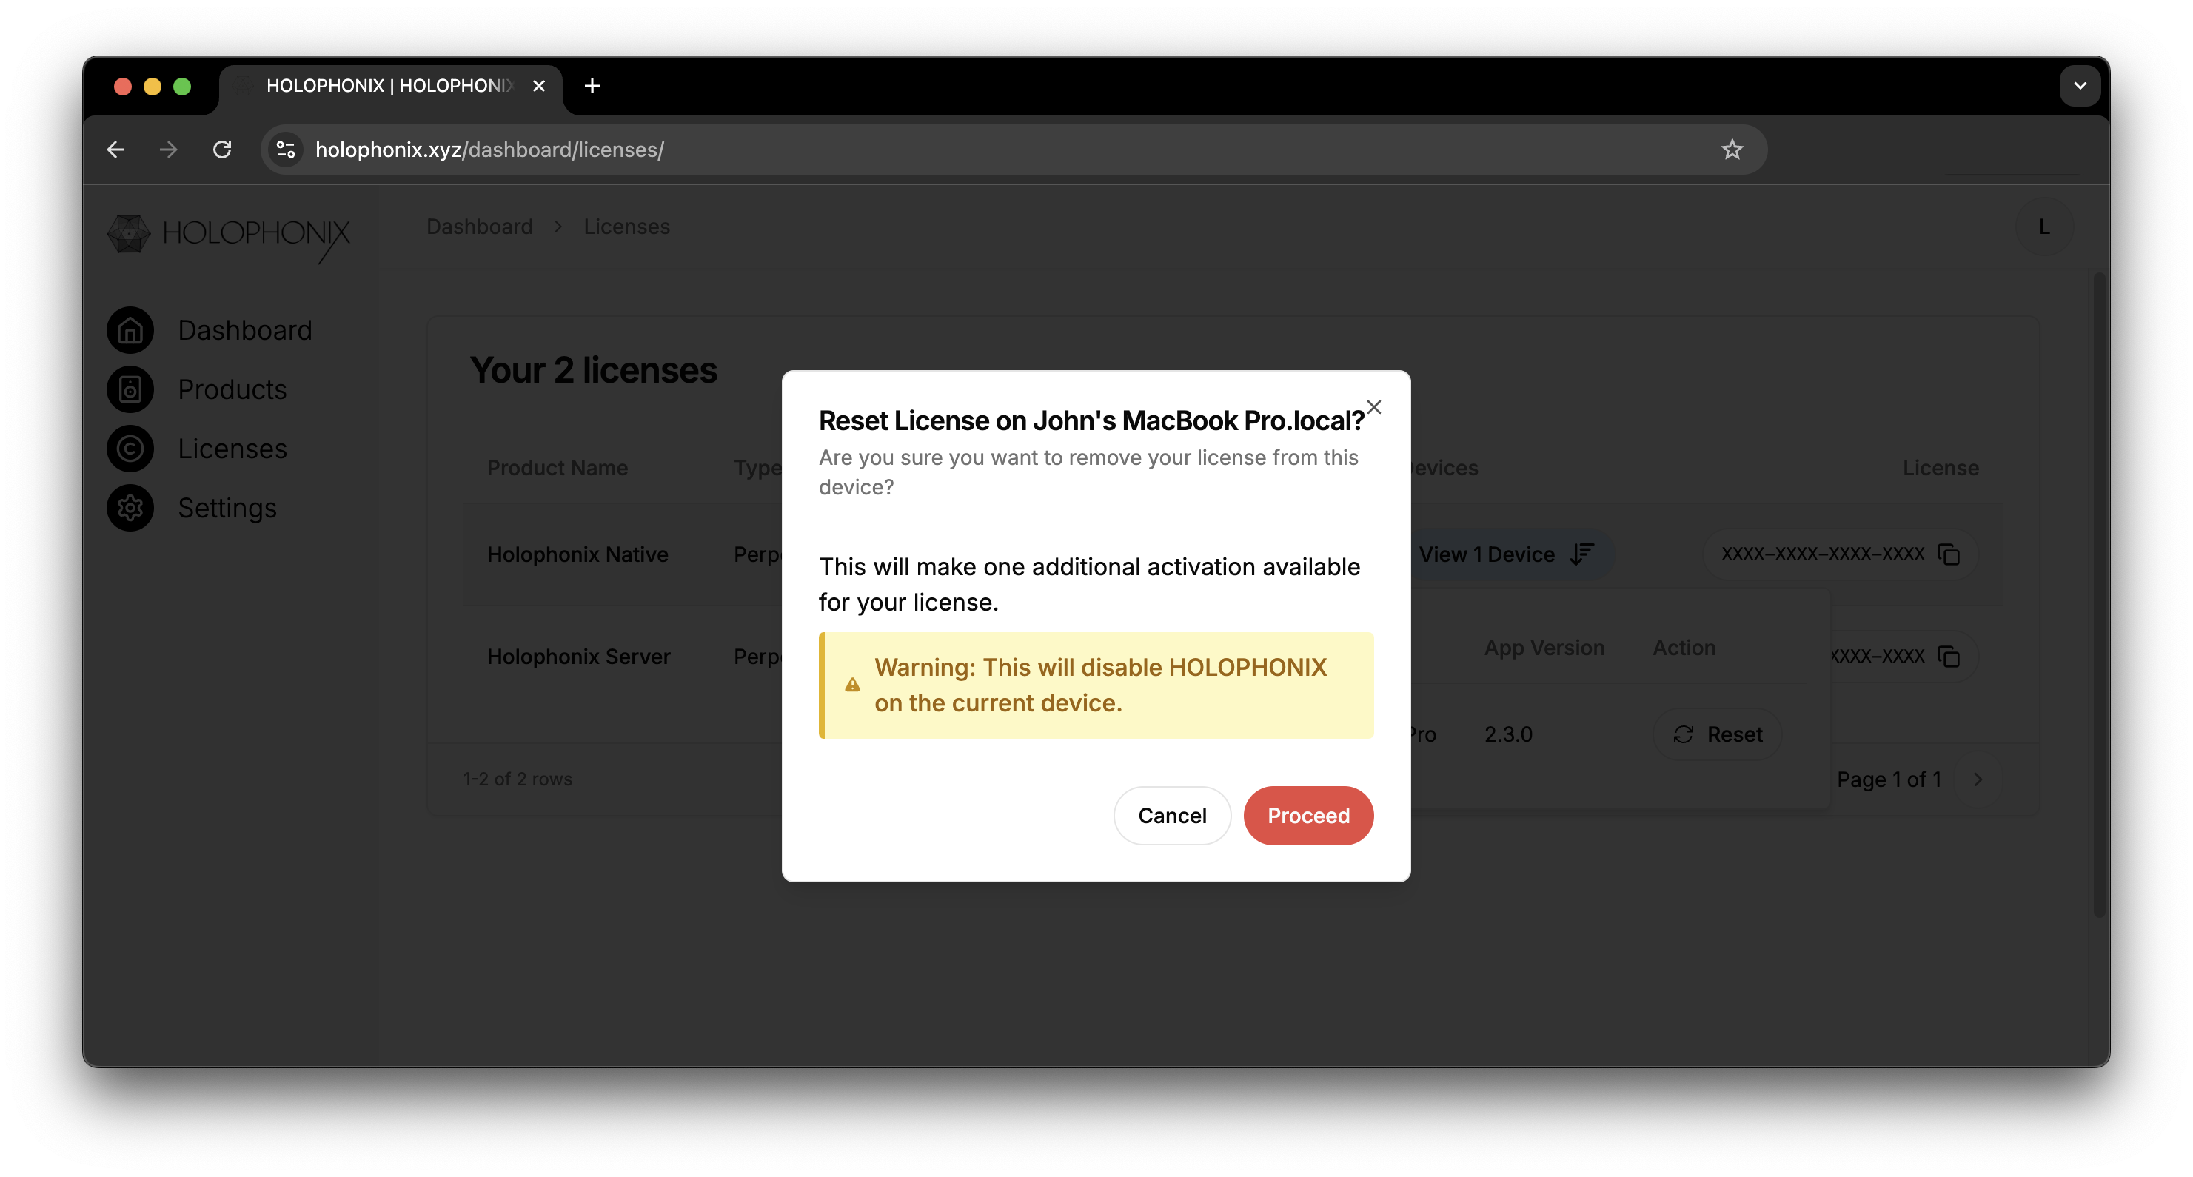Open site information icon in address bar

click(x=286, y=150)
